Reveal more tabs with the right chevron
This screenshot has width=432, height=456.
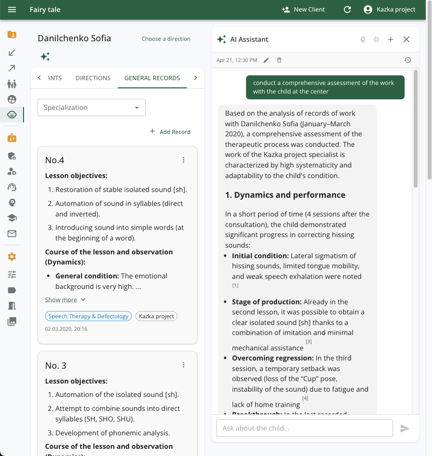tap(196, 77)
